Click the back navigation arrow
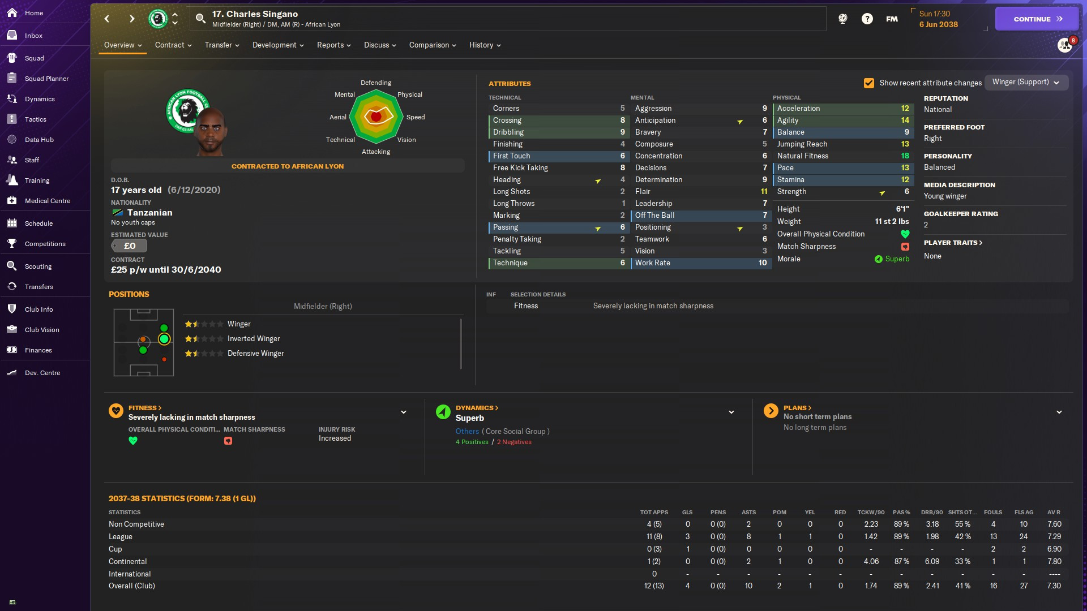 (x=107, y=19)
